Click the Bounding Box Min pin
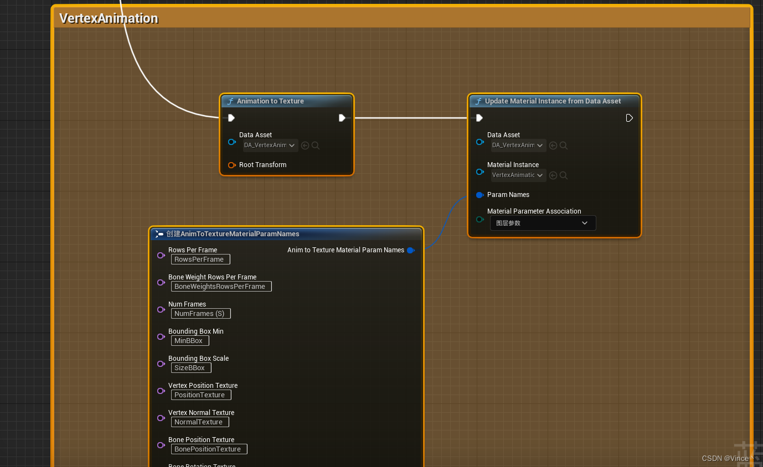Image resolution: width=763 pixels, height=467 pixels. point(161,337)
